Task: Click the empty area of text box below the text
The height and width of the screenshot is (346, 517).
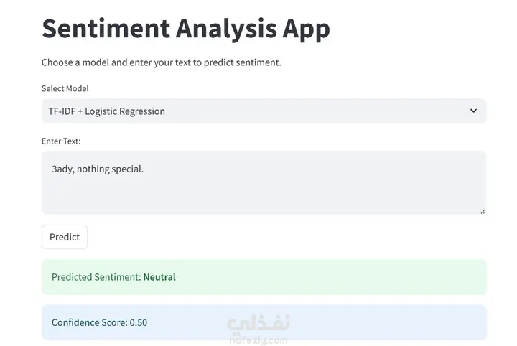Action: click(264, 196)
